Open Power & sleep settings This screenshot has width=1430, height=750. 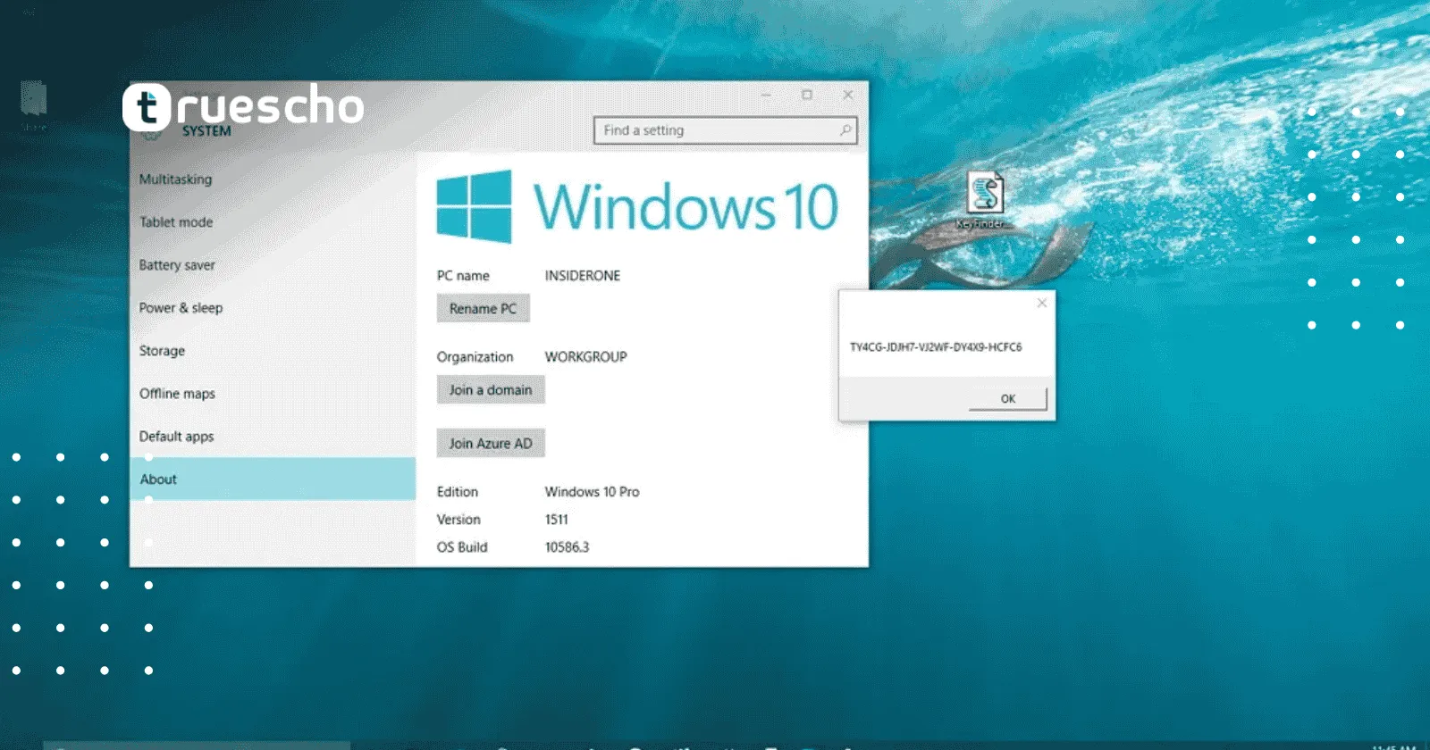click(x=181, y=308)
